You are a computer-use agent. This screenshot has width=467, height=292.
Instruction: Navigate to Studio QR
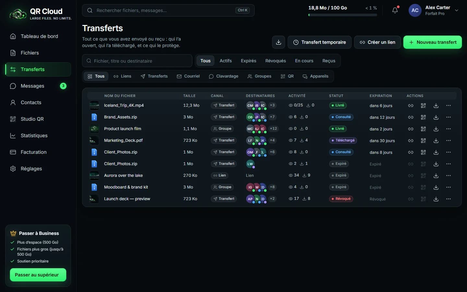pyautogui.click(x=38, y=119)
